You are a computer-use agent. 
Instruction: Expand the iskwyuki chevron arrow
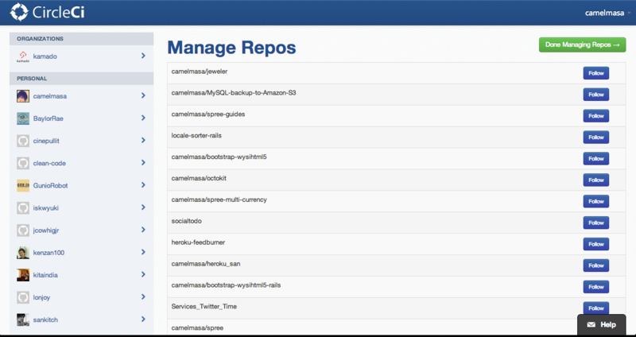pos(143,207)
